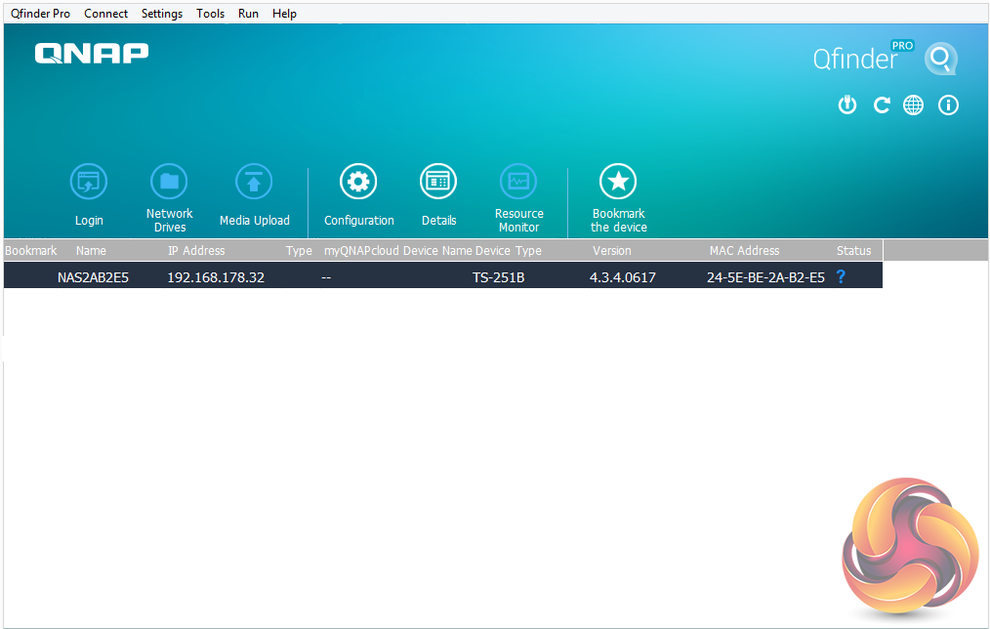
Task: Refresh the device list
Action: [882, 105]
